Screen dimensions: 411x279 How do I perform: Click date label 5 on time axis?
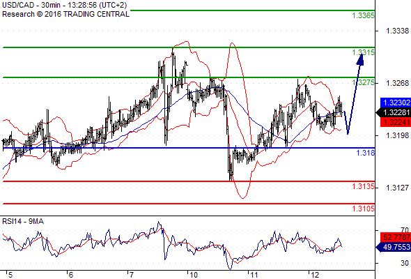[10, 275]
